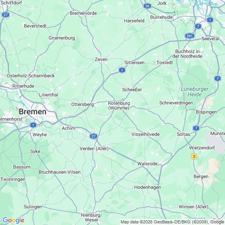
Task: Click the A27 shield near Schiffdorf
Action: pyautogui.click(x=6, y=15)
